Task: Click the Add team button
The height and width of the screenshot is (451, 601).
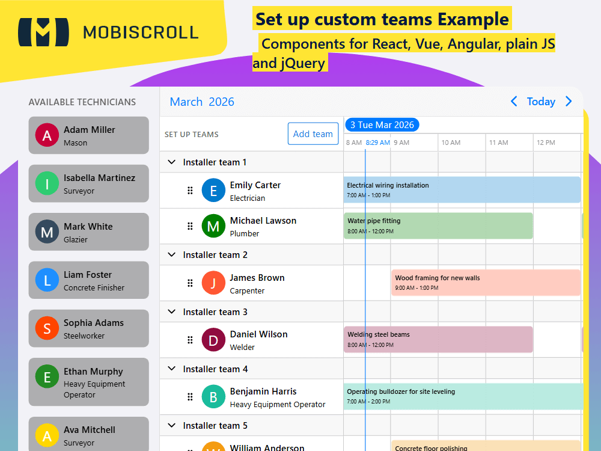Action: coord(313,134)
